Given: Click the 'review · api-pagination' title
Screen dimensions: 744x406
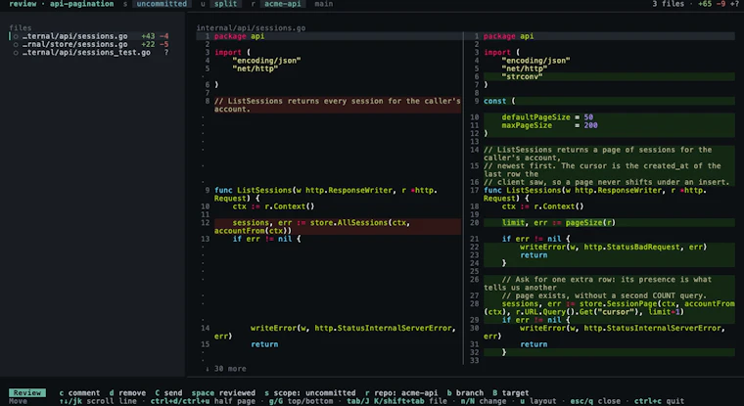Looking at the screenshot, I should point(62,4).
